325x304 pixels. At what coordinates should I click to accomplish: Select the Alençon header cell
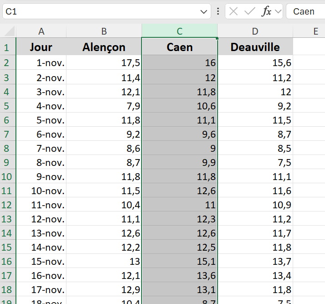click(104, 47)
